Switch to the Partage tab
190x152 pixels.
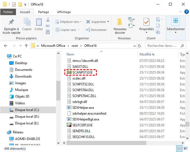coord(43,12)
